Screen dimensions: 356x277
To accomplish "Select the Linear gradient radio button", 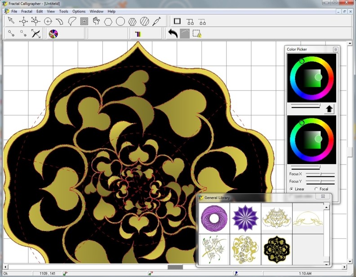I will [291, 189].
